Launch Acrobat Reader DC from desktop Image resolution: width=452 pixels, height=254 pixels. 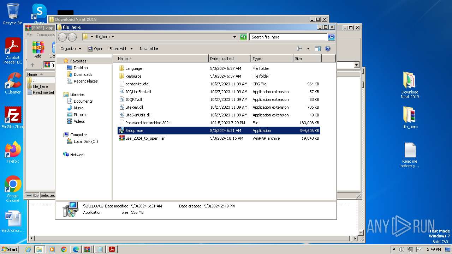point(13,51)
